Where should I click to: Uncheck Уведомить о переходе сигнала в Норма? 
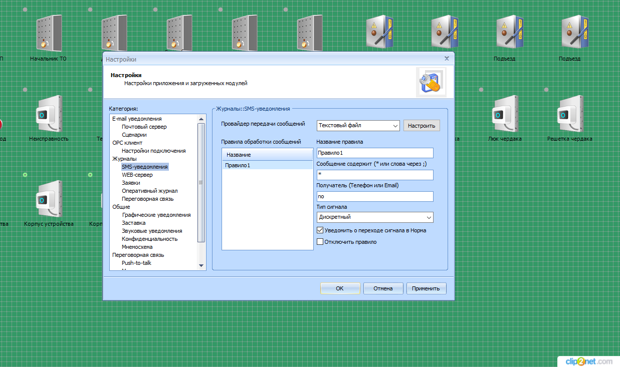[320, 230]
